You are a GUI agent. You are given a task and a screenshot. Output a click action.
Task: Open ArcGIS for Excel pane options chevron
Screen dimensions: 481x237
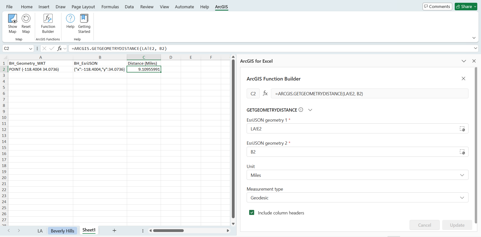[464, 61]
